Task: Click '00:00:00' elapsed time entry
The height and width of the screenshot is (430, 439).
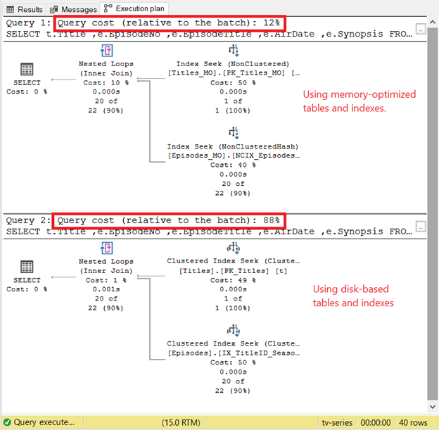Action: click(x=376, y=422)
